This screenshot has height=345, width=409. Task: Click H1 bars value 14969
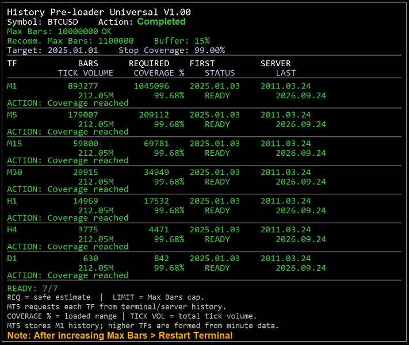[x=86, y=201]
